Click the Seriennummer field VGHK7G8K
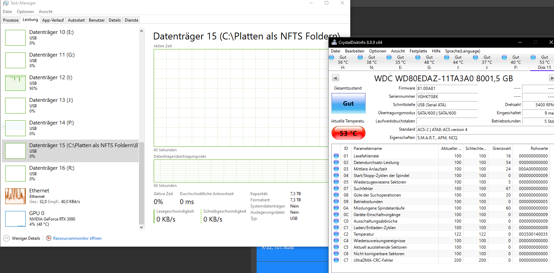The height and width of the screenshot is (273, 554). pyautogui.click(x=447, y=97)
